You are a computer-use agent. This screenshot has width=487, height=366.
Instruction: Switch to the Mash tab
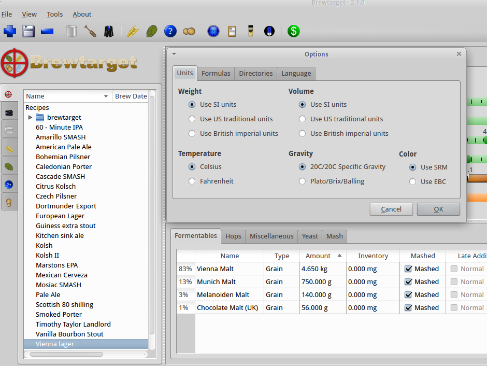click(335, 236)
